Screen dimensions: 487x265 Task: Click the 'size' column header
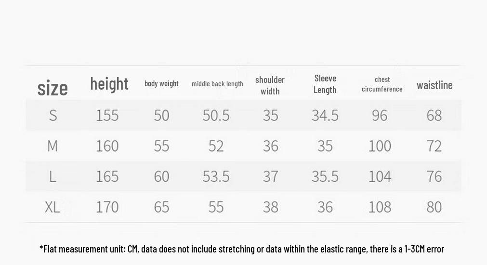pos(53,88)
